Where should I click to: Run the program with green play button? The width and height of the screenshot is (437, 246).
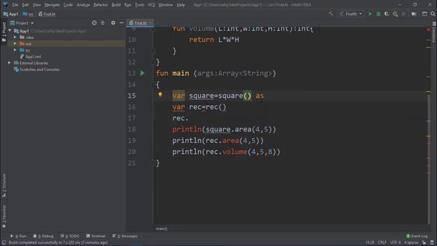[370, 14]
